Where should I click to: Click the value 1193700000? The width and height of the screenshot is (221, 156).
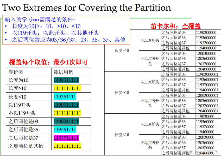[x=206, y=43]
